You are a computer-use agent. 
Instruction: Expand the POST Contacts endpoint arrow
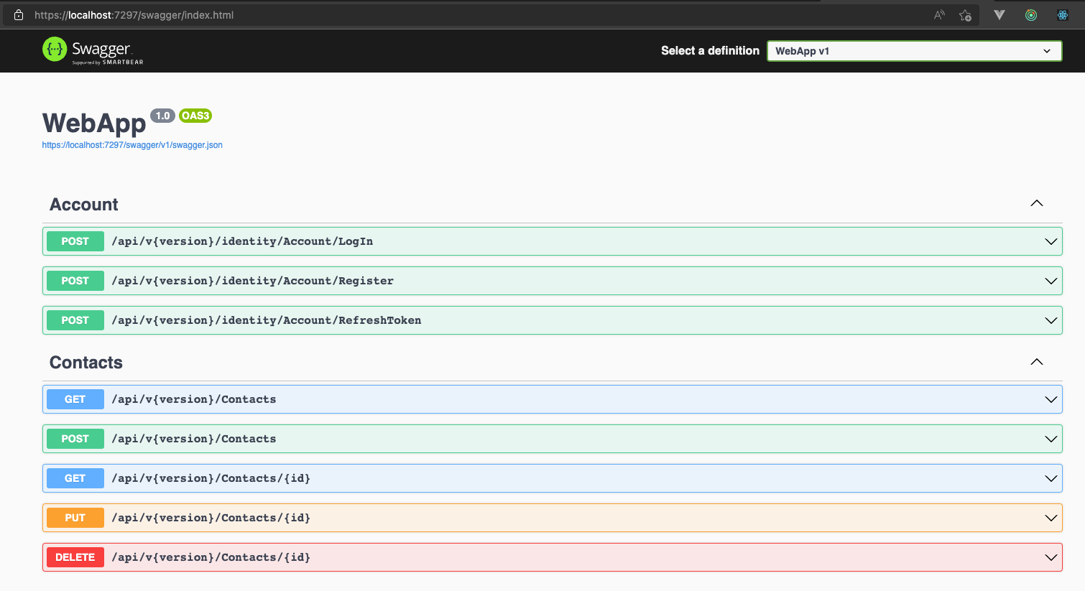pos(1051,439)
